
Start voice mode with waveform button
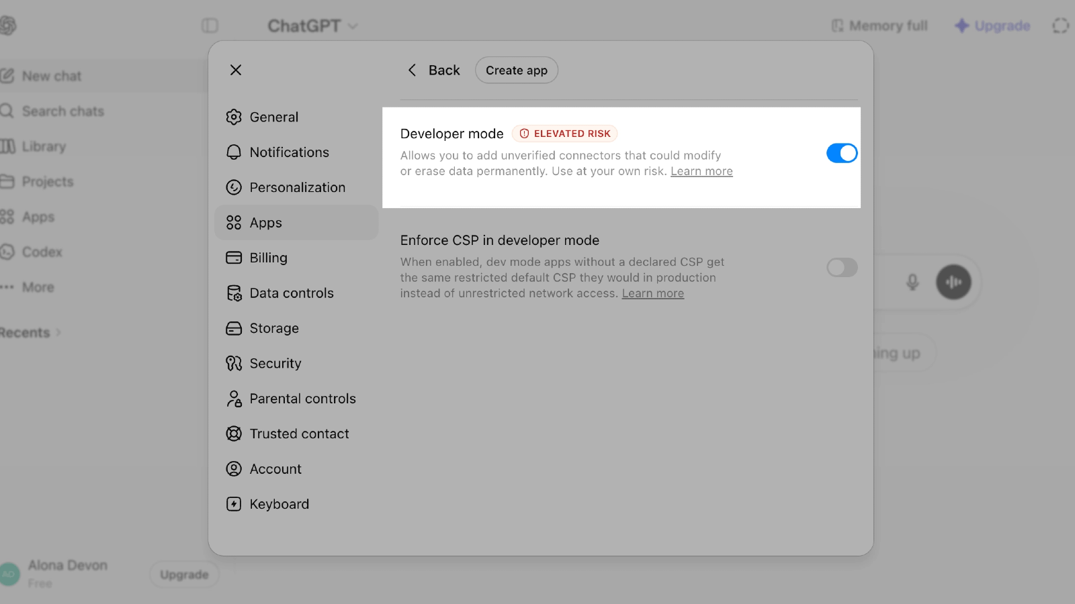pos(954,282)
